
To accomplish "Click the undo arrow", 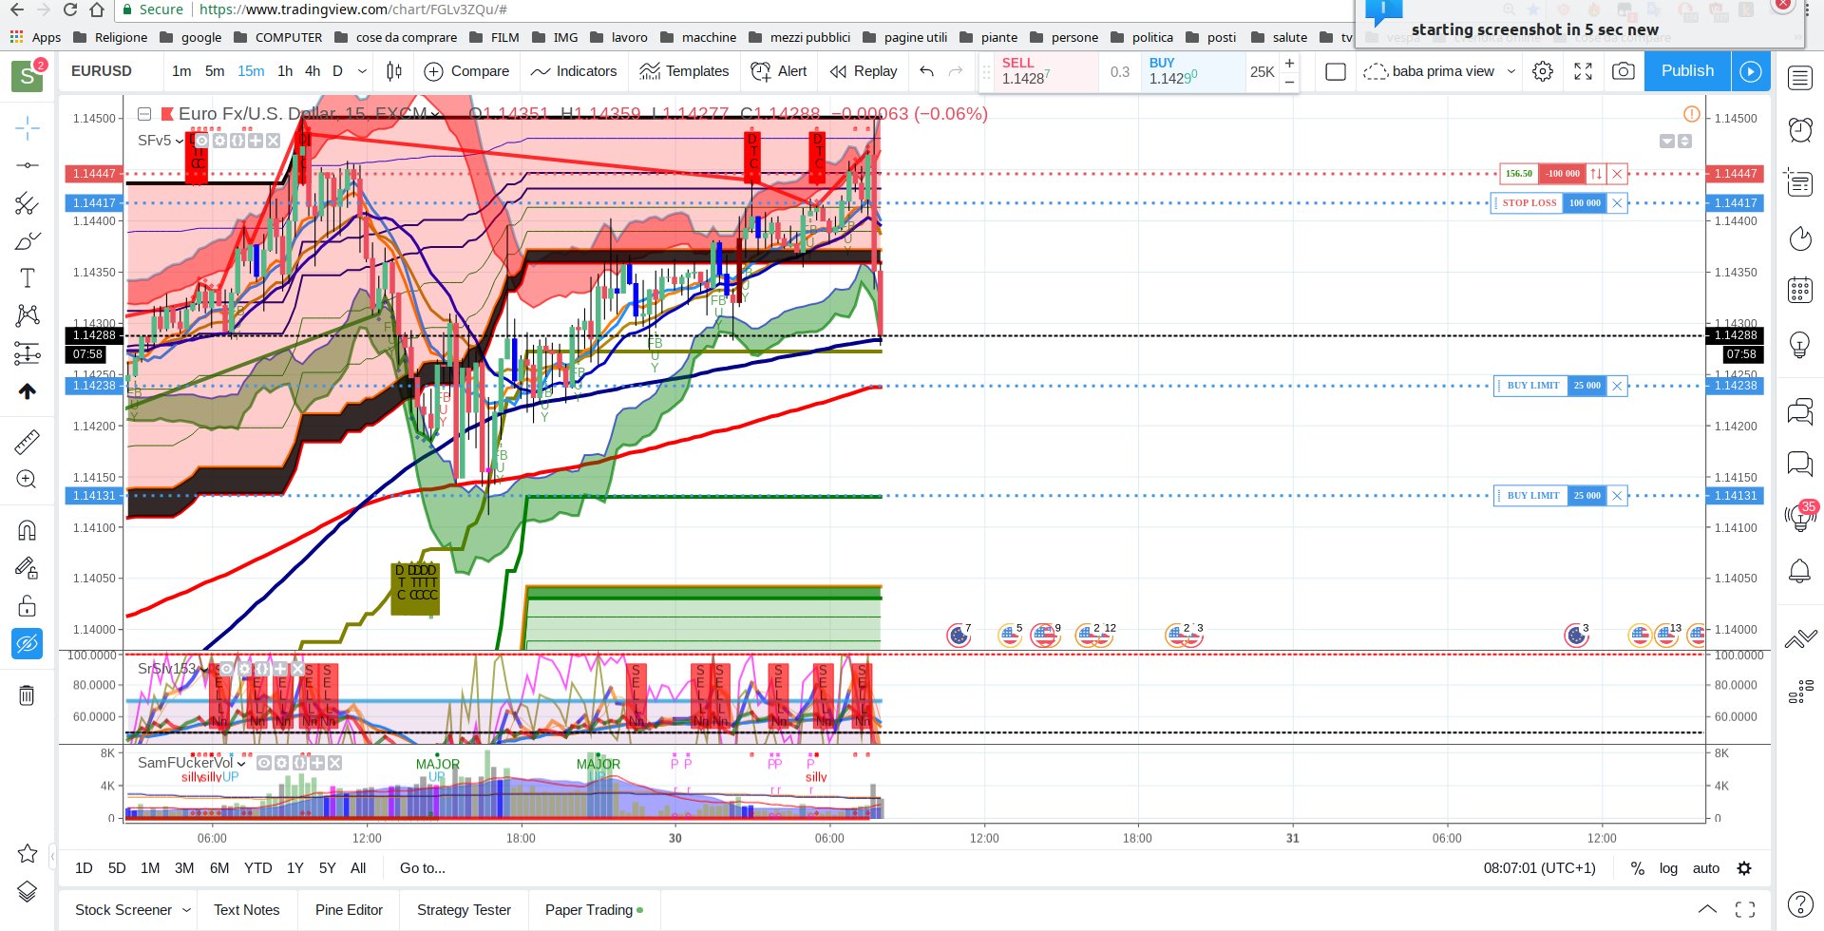I will (x=927, y=71).
